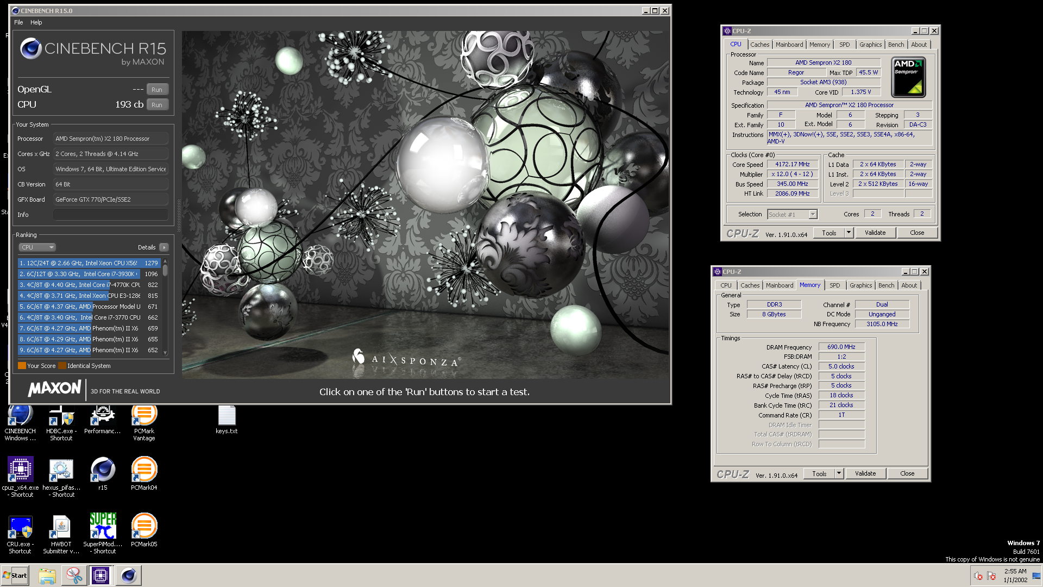Screen dimensions: 1043x587
Task: Switch to Bench tab in upper CPU-Z
Action: [896, 45]
